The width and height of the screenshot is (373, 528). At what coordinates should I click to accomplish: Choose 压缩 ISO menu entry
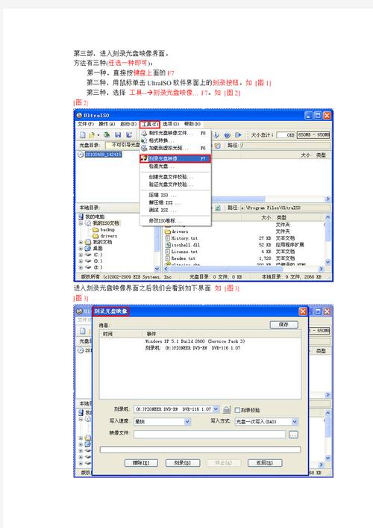click(175, 196)
